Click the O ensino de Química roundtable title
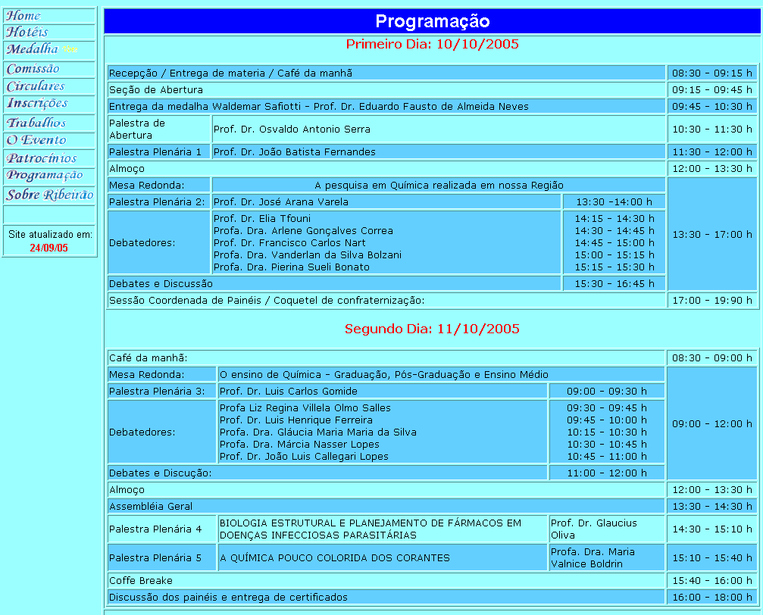 [x=384, y=375]
